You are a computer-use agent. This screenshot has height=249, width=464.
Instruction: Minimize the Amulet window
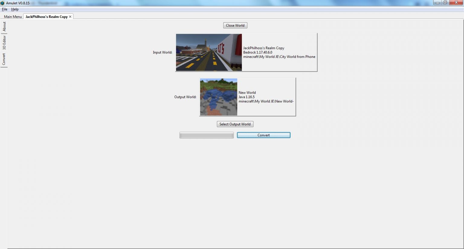[x=437, y=3]
